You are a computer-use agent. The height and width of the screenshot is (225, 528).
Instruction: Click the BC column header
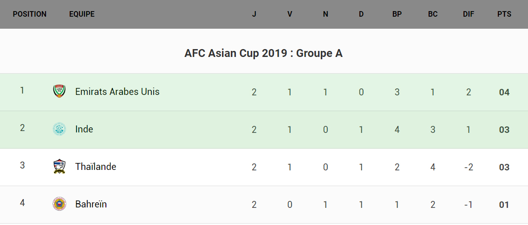pyautogui.click(x=433, y=14)
